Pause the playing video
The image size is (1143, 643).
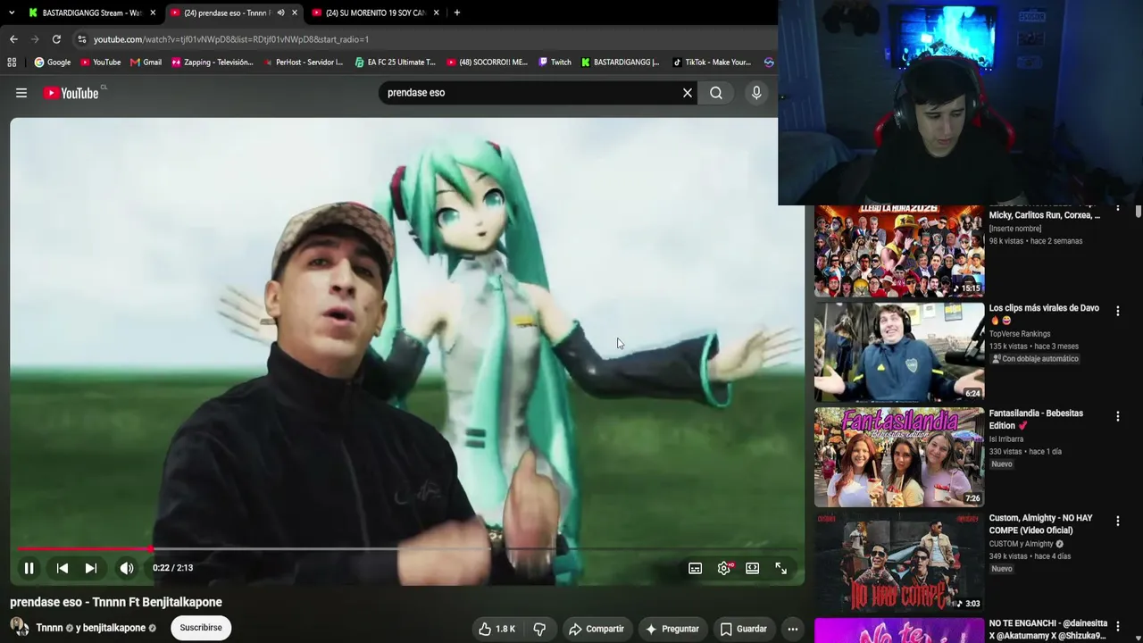(x=29, y=568)
